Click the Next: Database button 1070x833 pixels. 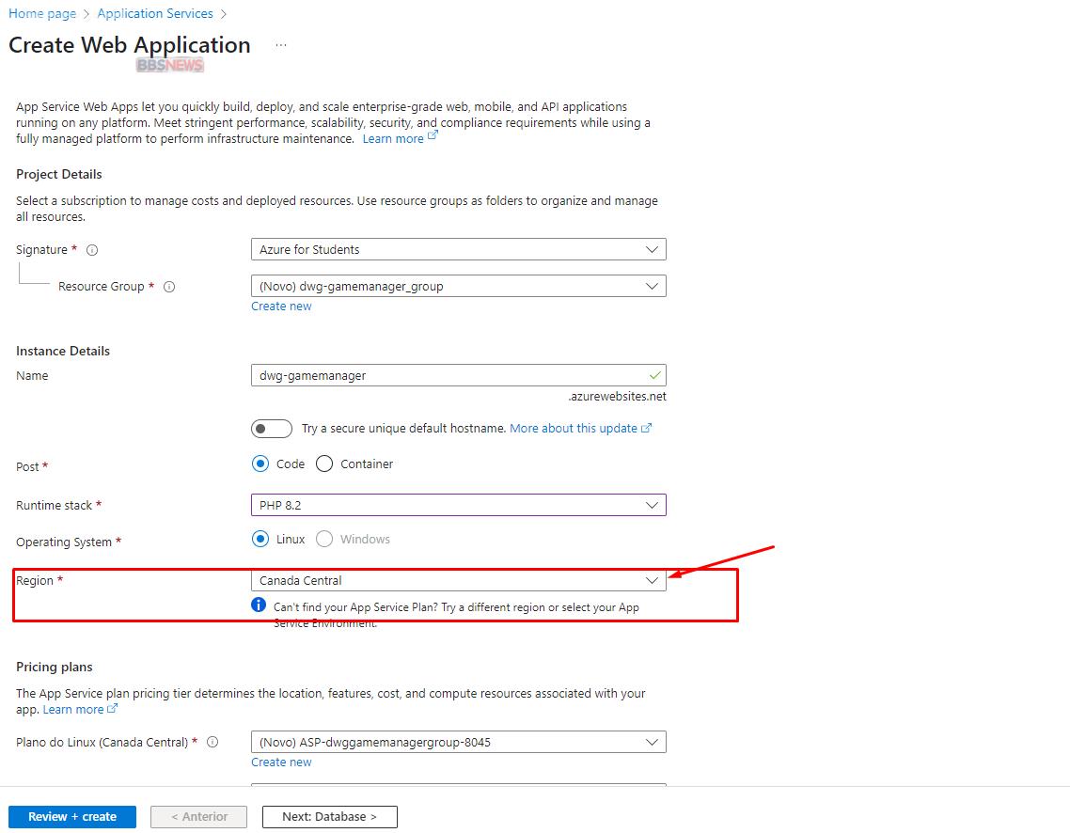tap(329, 817)
